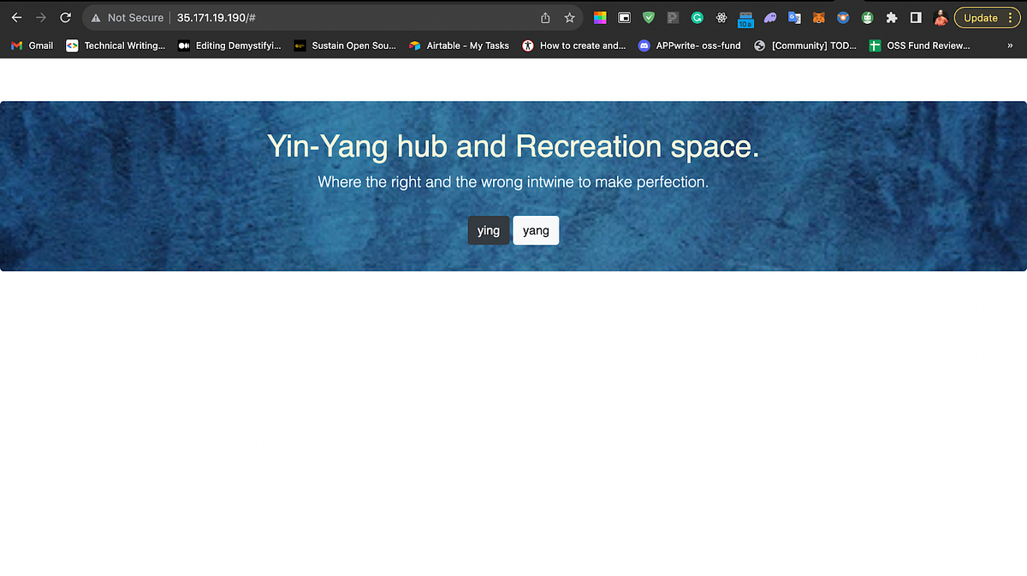Click the ying button
This screenshot has height=576, width=1027.
click(x=489, y=230)
